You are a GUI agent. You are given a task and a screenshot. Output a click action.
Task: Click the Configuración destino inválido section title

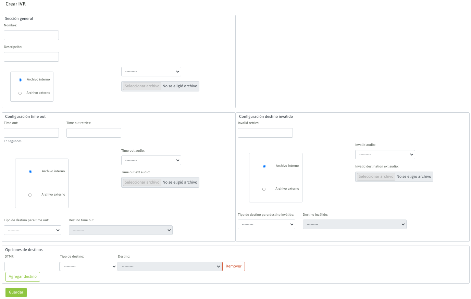coord(266,116)
